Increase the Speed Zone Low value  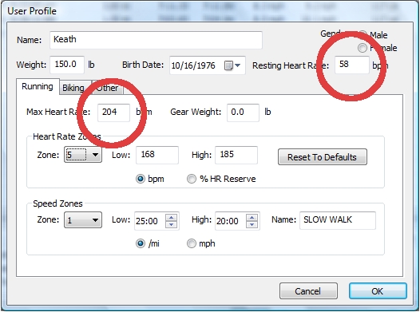click(x=171, y=218)
